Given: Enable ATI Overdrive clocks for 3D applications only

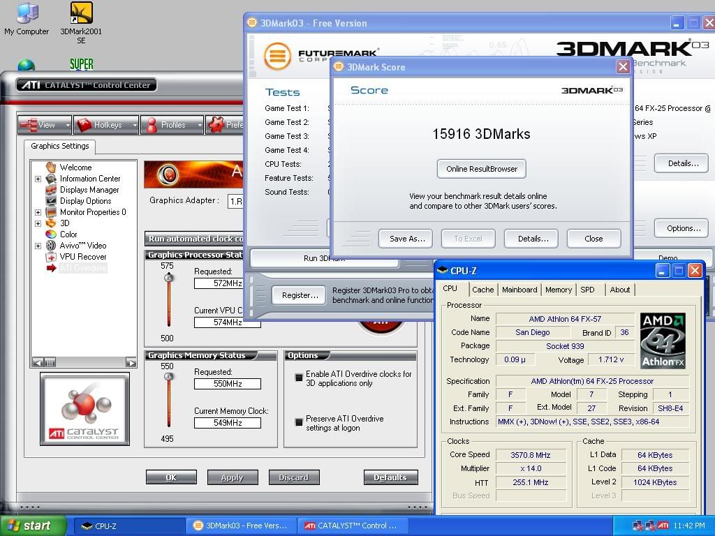Looking at the screenshot, I should [299, 378].
